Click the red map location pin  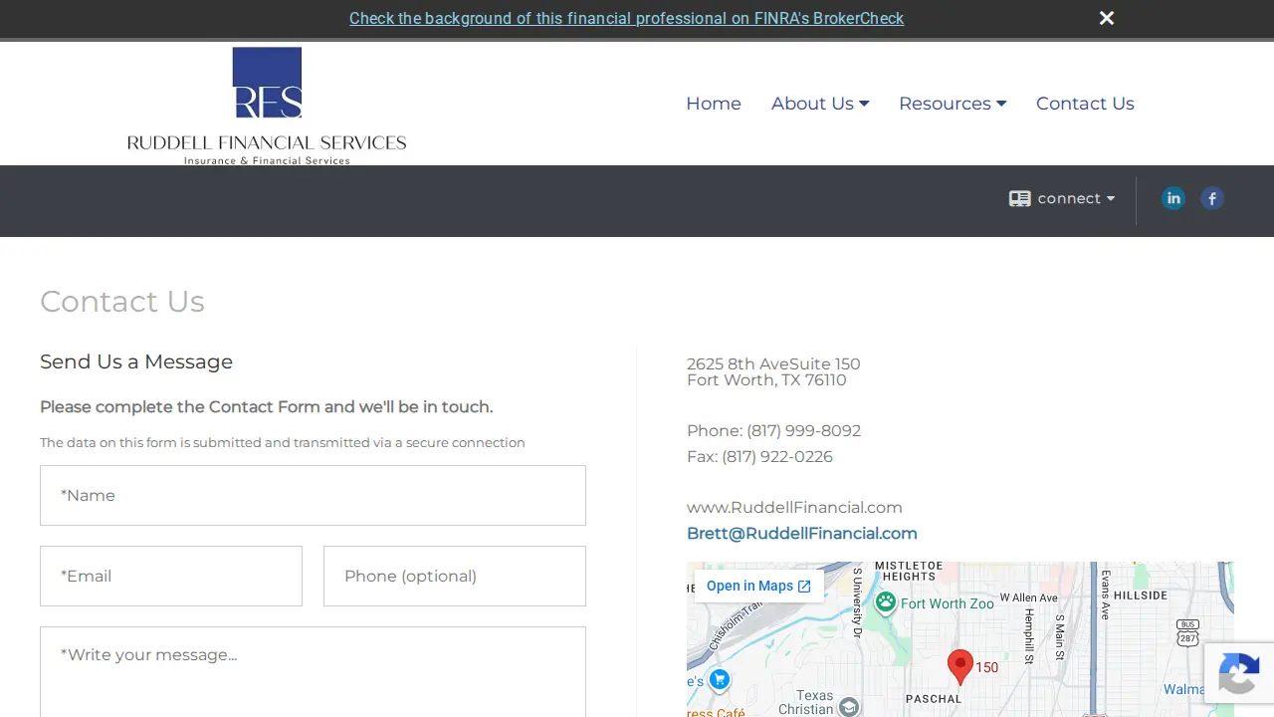pyautogui.click(x=959, y=666)
